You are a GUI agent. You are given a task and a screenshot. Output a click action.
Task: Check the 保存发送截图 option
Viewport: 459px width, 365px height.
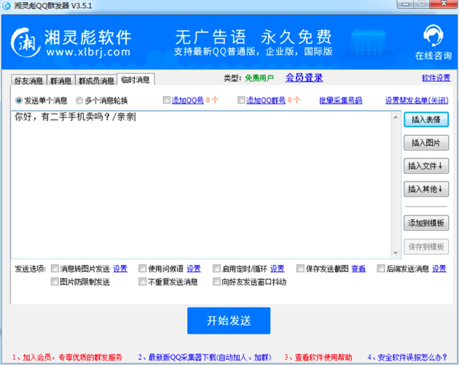300,269
